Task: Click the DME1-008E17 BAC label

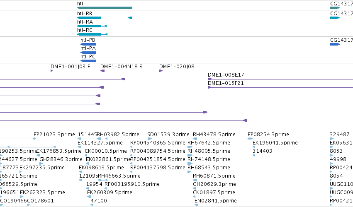Action: pos(226,75)
